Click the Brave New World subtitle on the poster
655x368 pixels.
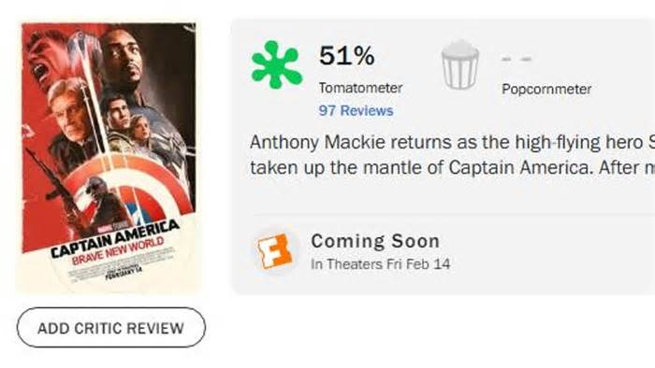[x=118, y=251]
